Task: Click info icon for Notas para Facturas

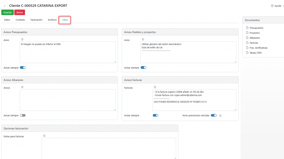Action: pos(44,136)
